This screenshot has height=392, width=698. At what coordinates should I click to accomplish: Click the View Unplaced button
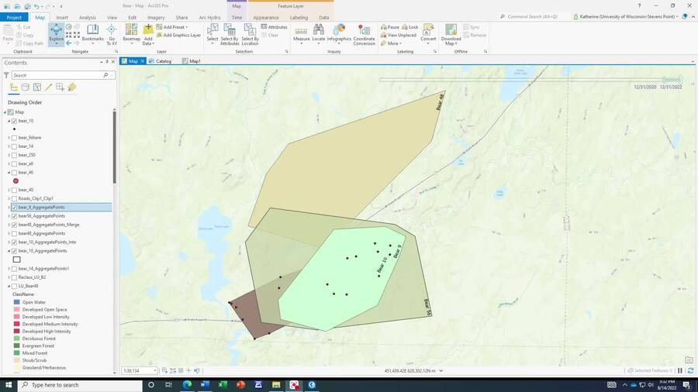click(x=402, y=35)
